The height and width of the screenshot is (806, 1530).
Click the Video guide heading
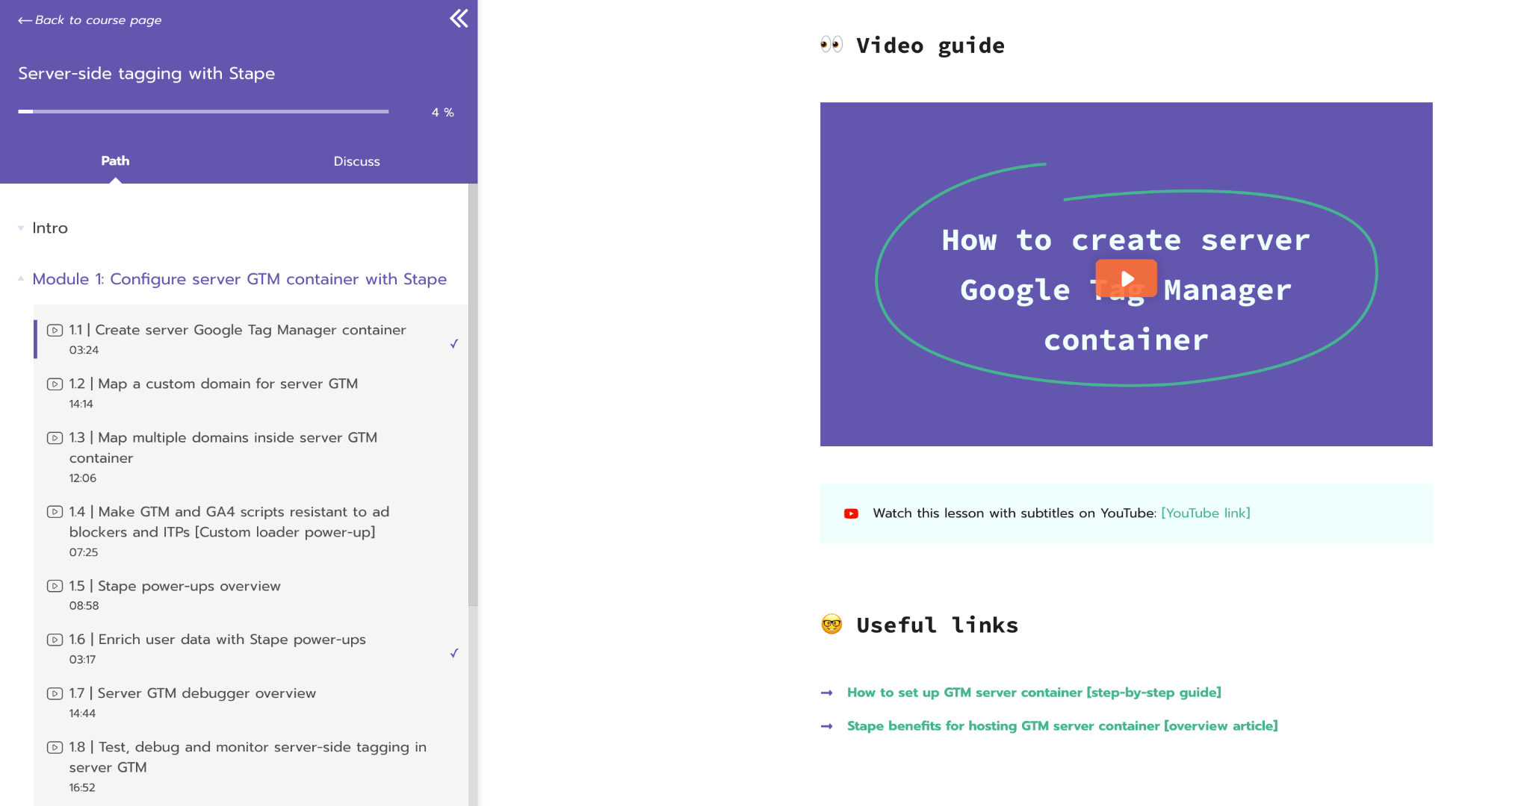pos(930,46)
